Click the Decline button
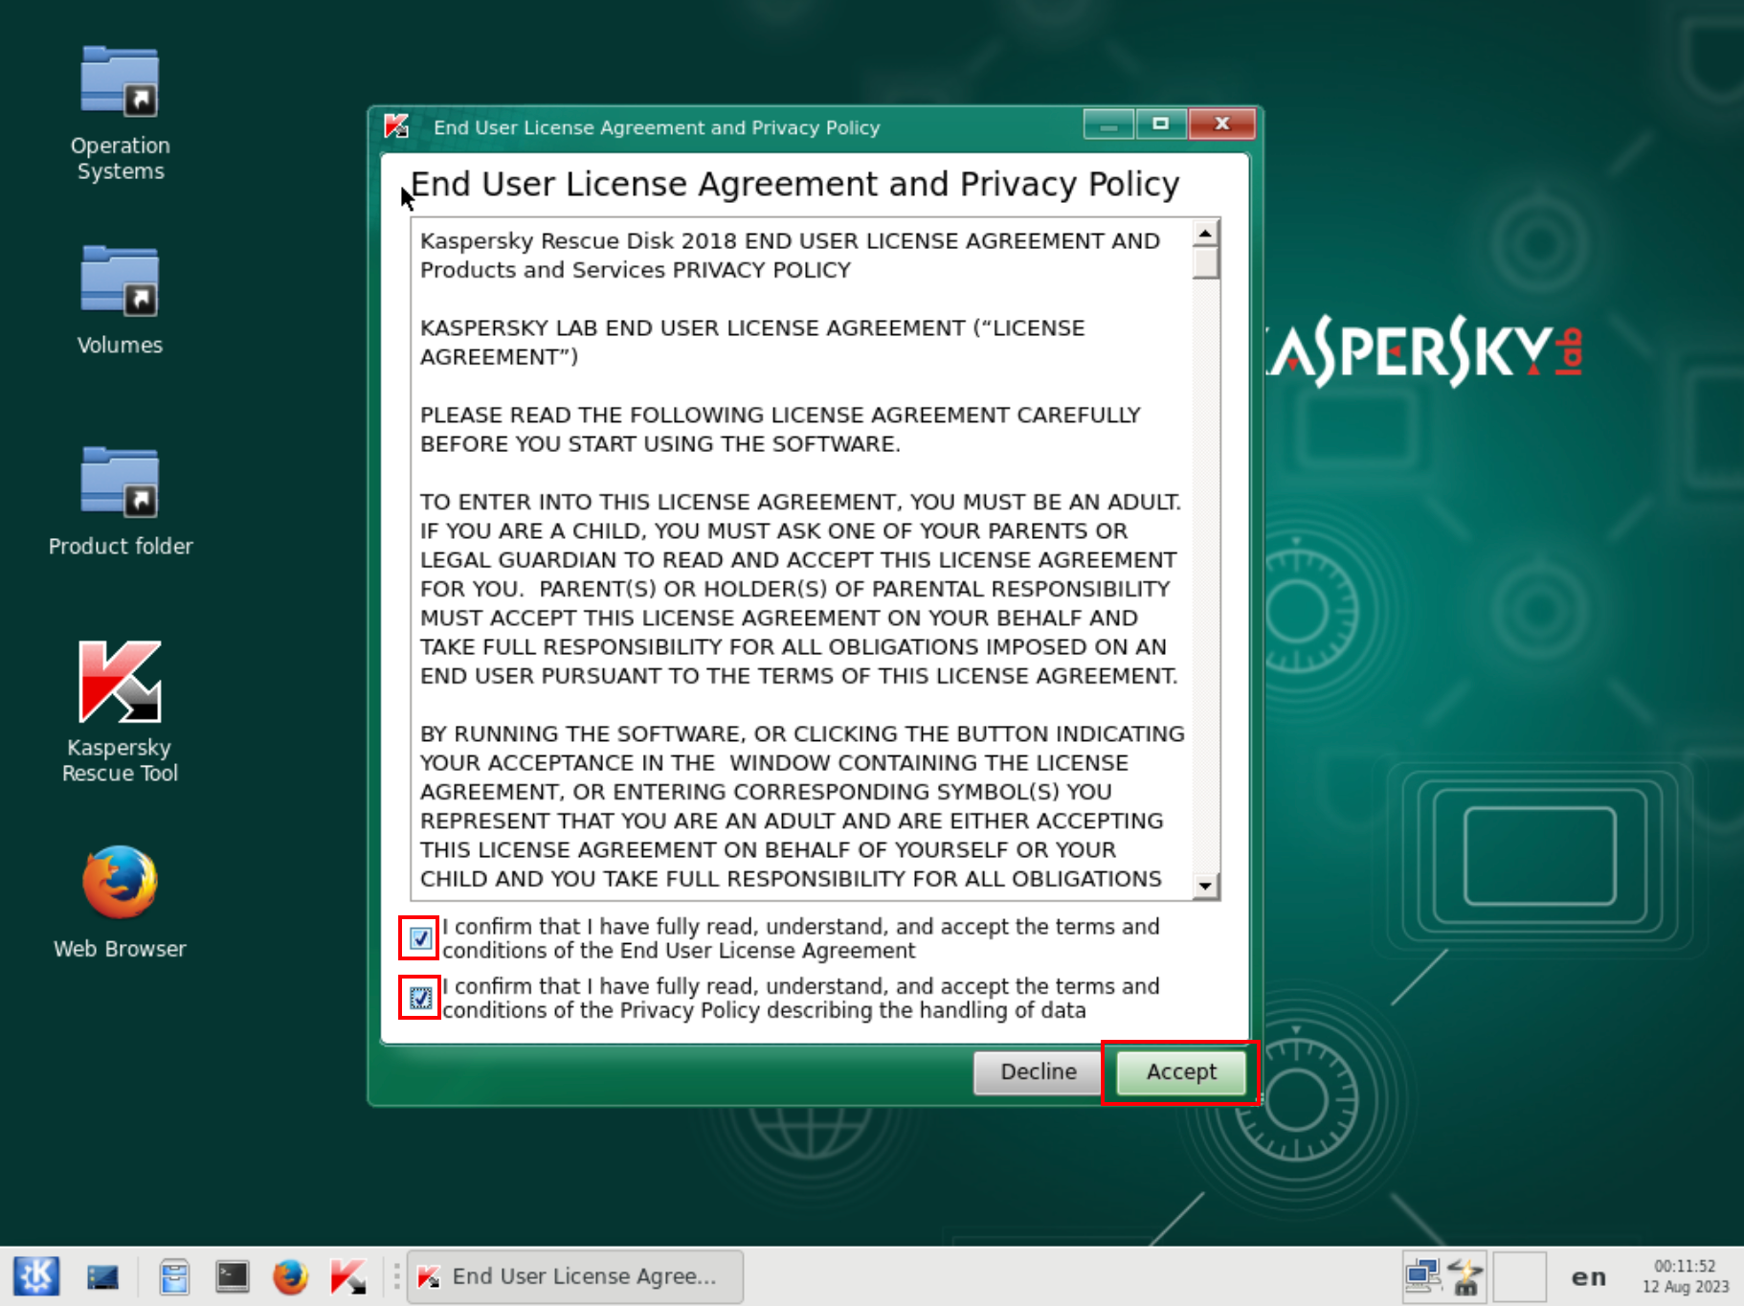 click(1039, 1072)
